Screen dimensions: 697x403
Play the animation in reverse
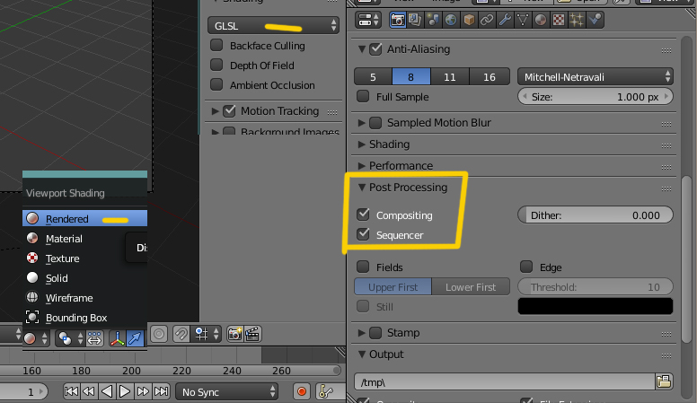click(107, 391)
